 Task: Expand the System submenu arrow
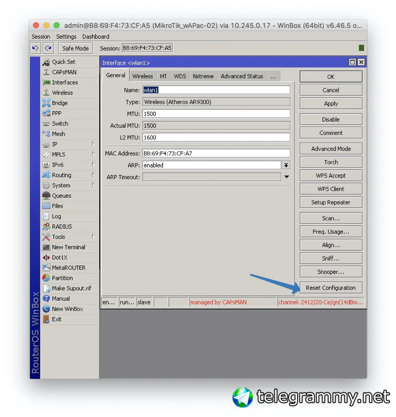[x=93, y=185]
